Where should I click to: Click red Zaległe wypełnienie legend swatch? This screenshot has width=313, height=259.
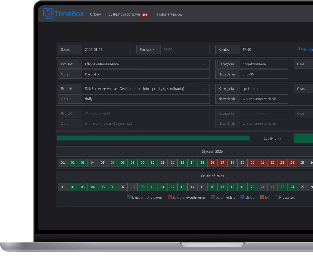[170, 198]
